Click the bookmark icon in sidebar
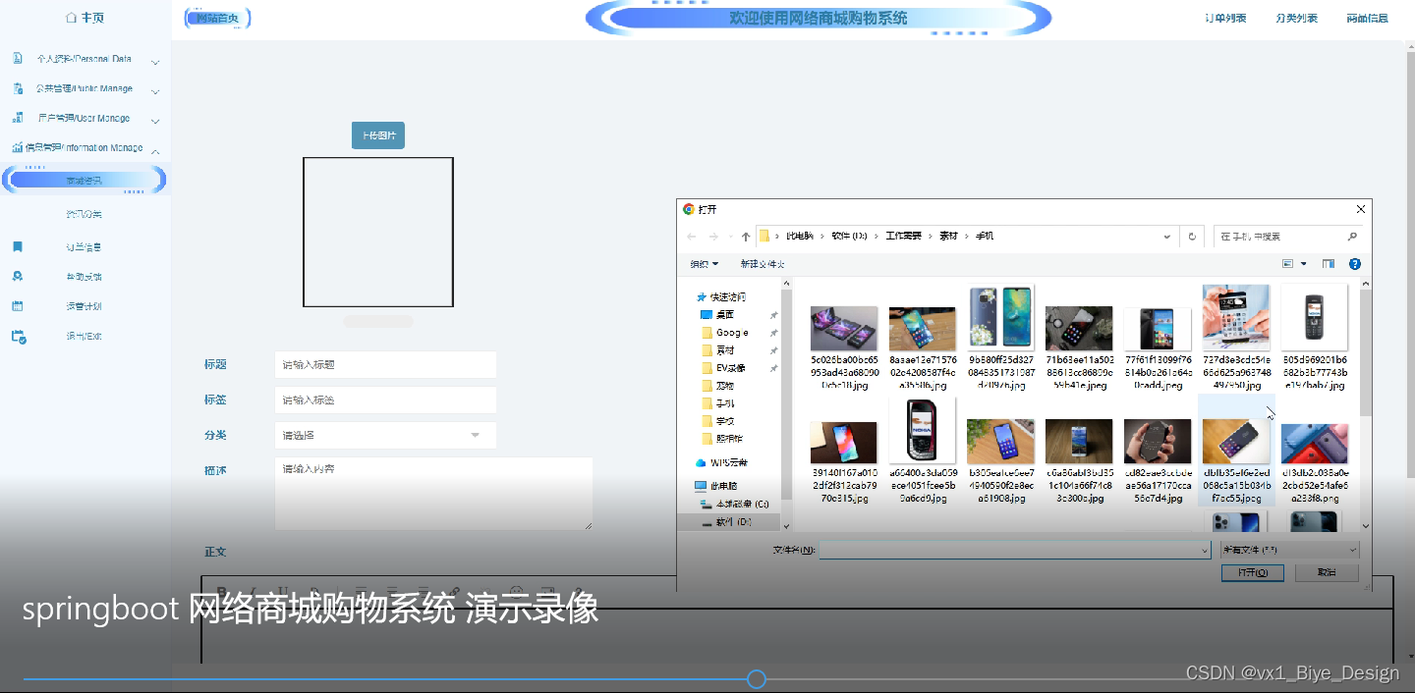The height and width of the screenshot is (693, 1415). click(x=17, y=246)
